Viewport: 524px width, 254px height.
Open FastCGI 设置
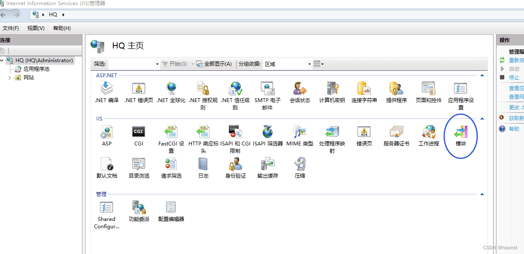[x=171, y=139]
